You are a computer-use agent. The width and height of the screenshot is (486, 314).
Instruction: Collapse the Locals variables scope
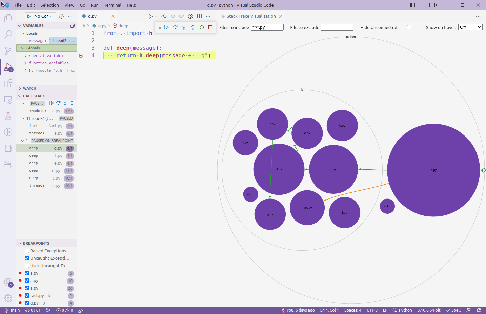pos(23,33)
